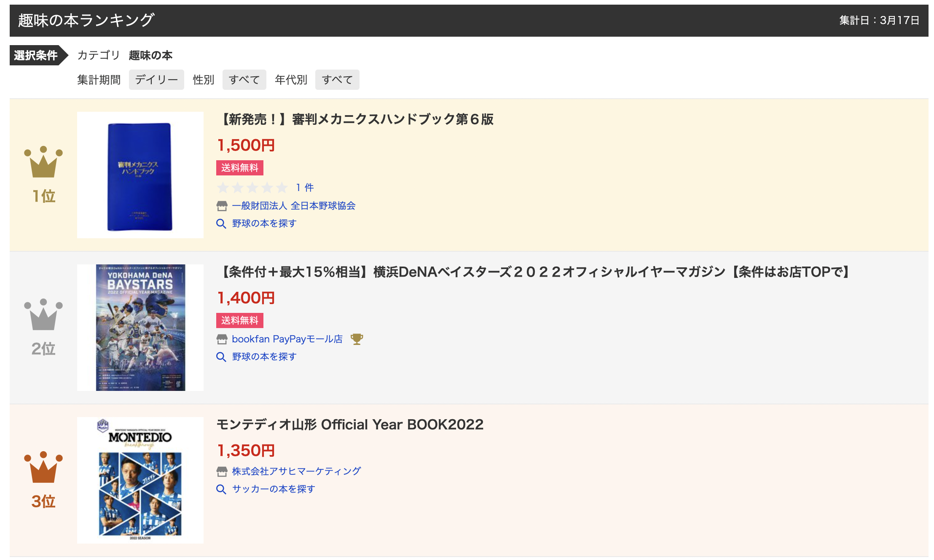Screen dimensions: 934x560
Task: Open 審判メカニクスハンドブック第6版 title link
Action: coord(356,119)
